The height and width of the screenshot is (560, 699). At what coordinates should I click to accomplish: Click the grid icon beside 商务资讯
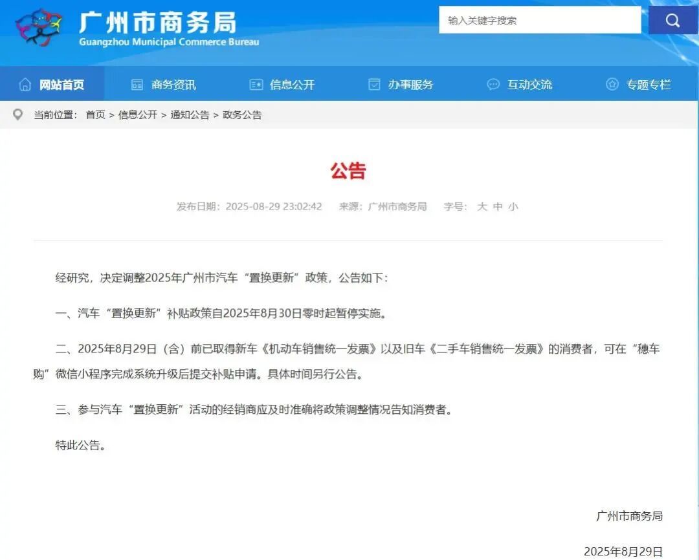click(137, 84)
